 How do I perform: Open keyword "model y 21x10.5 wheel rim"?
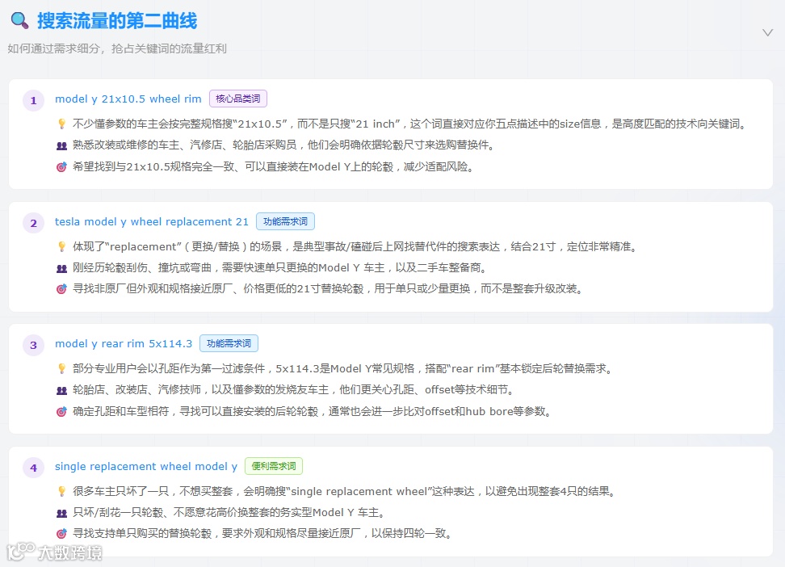click(128, 99)
